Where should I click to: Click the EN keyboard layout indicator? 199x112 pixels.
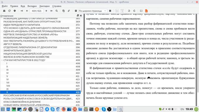click(x=182, y=109)
